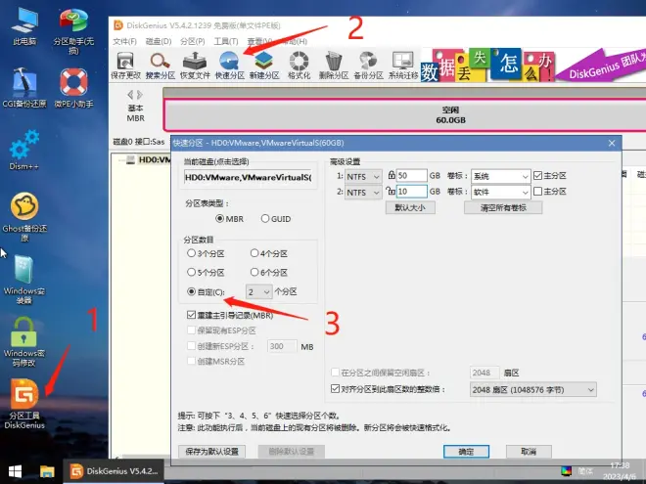The image size is (646, 484).
Task: Open the 软件 volume label dropdown
Action: click(x=500, y=193)
